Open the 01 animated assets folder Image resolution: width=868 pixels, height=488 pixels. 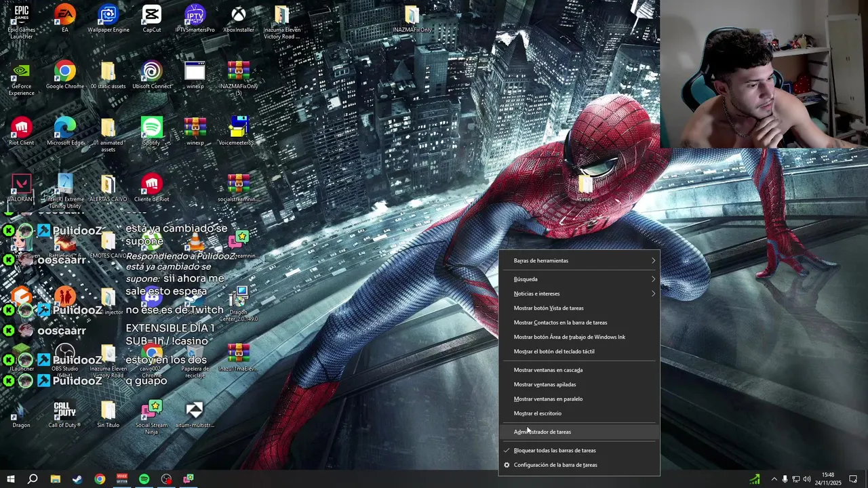[108, 135]
